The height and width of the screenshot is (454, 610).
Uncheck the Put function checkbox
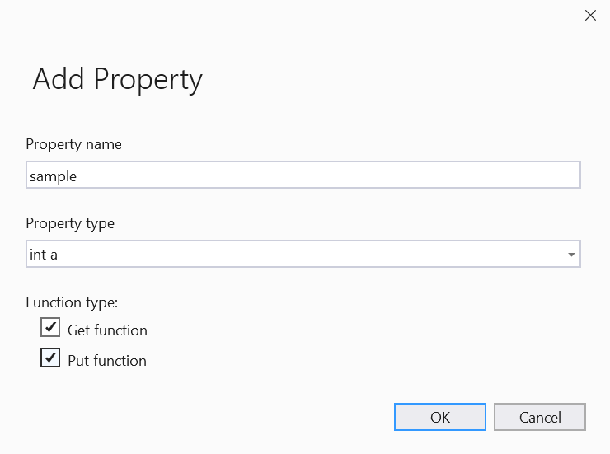[x=50, y=358]
